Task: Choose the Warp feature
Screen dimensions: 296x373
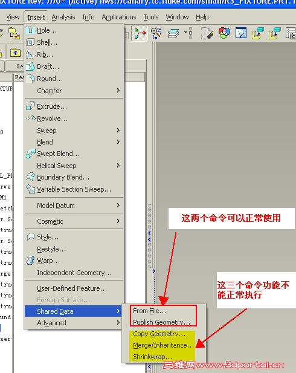Action: (74, 261)
